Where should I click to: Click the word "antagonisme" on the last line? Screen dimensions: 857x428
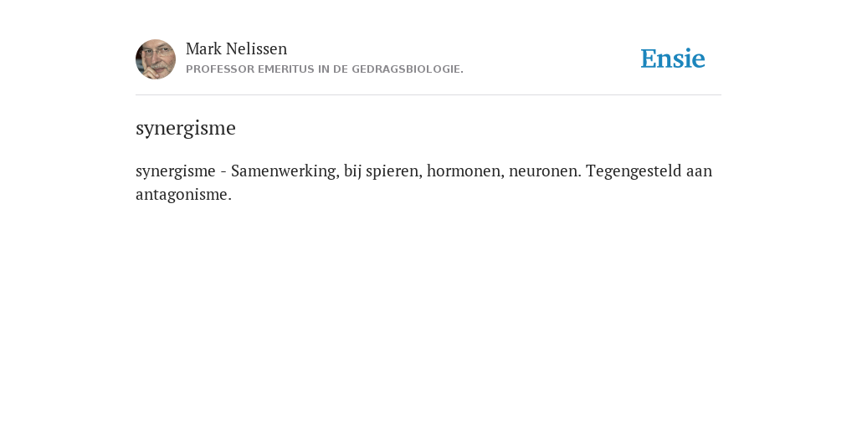182,195
